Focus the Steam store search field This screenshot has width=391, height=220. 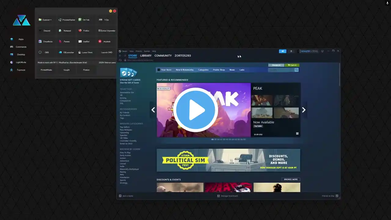pos(281,70)
